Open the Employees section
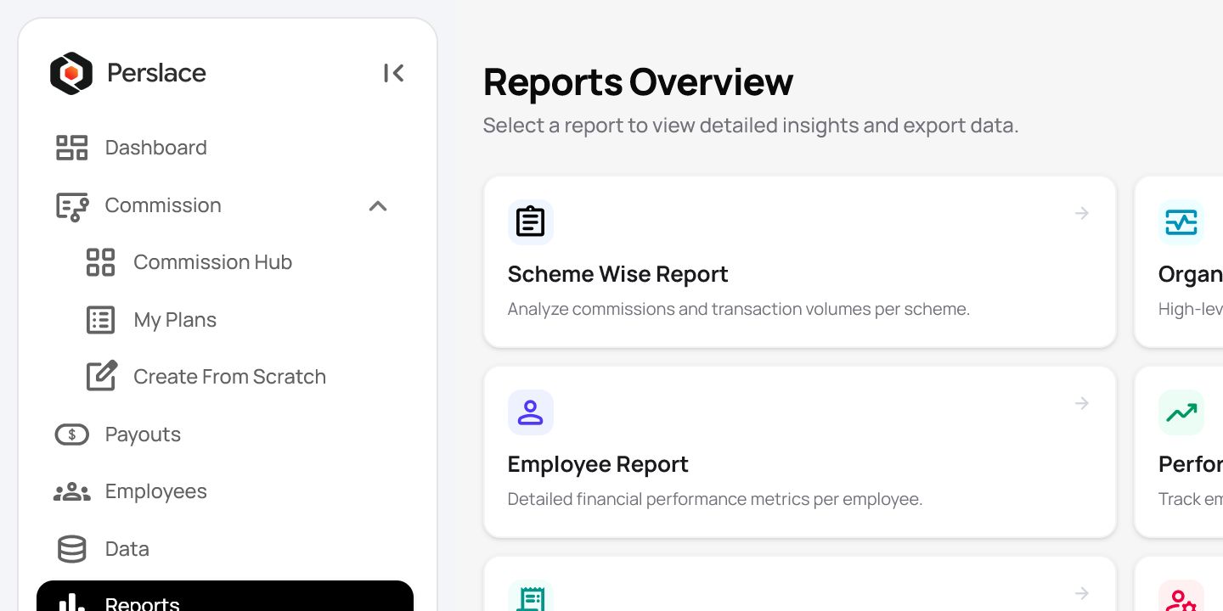This screenshot has height=611, width=1223. tap(225, 491)
